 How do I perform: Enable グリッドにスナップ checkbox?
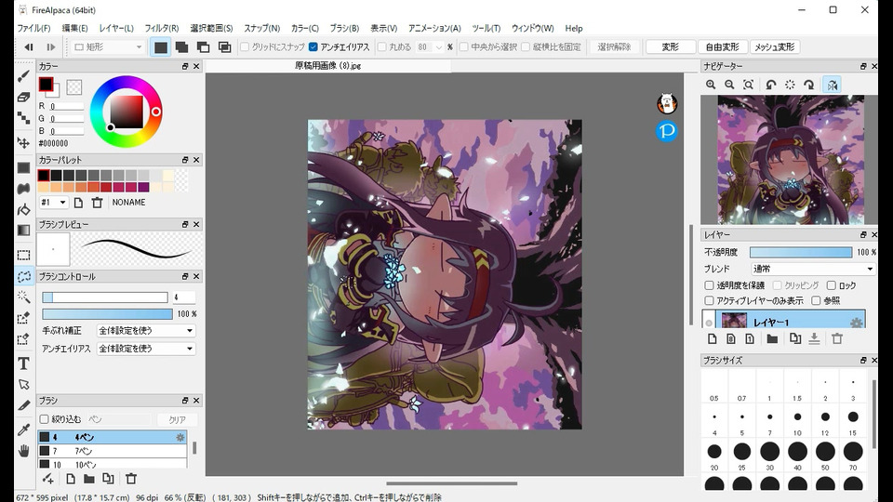pos(245,46)
